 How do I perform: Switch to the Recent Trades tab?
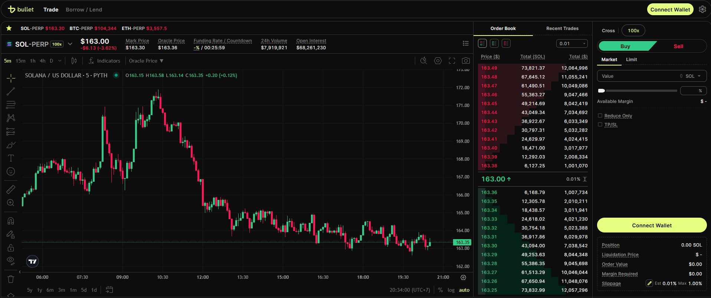(x=562, y=28)
